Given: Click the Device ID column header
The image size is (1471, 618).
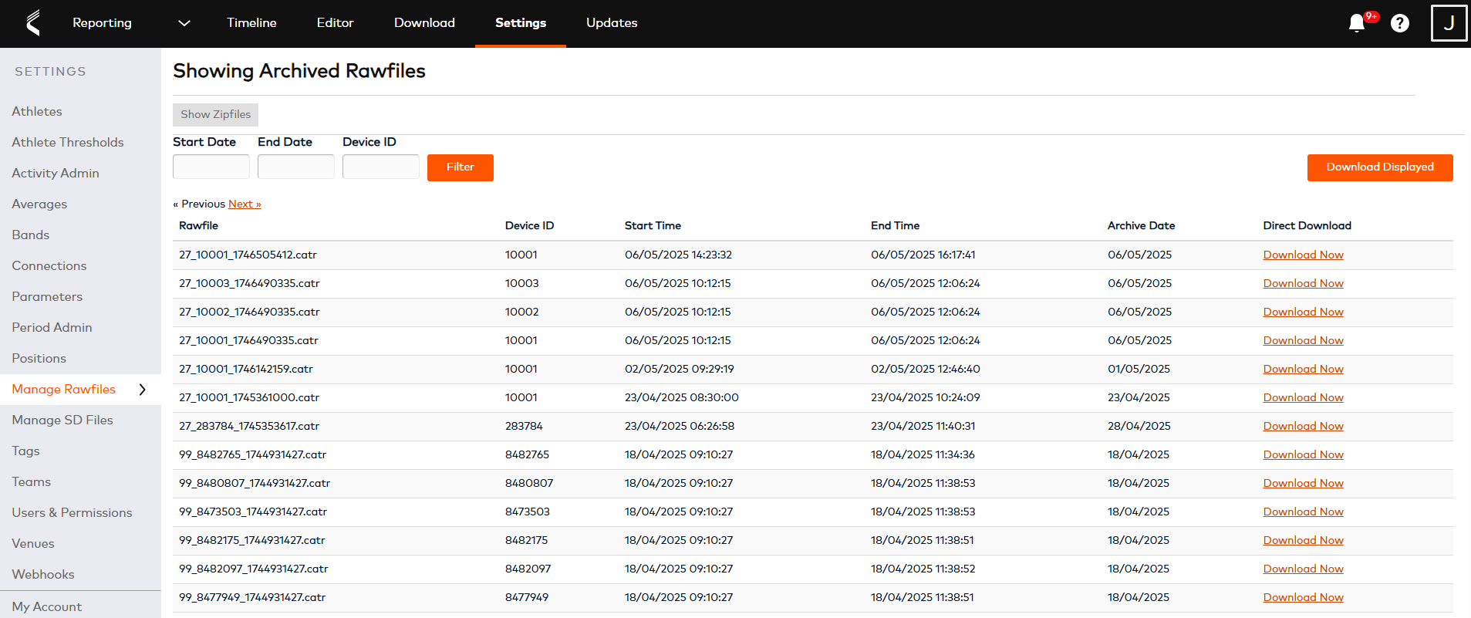Looking at the screenshot, I should point(529,226).
